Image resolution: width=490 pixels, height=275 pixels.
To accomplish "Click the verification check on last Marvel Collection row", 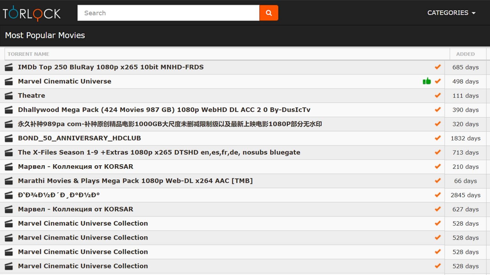I will [437, 266].
